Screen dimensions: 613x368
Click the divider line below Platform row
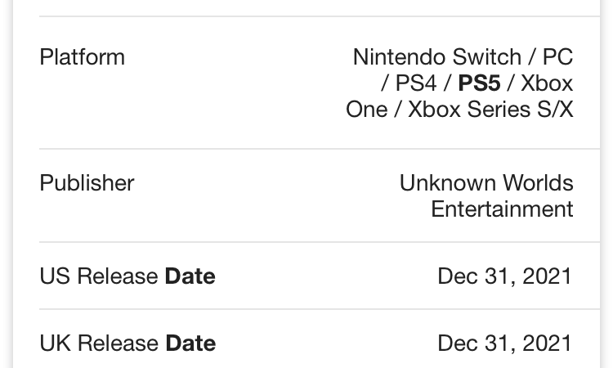[320, 149]
